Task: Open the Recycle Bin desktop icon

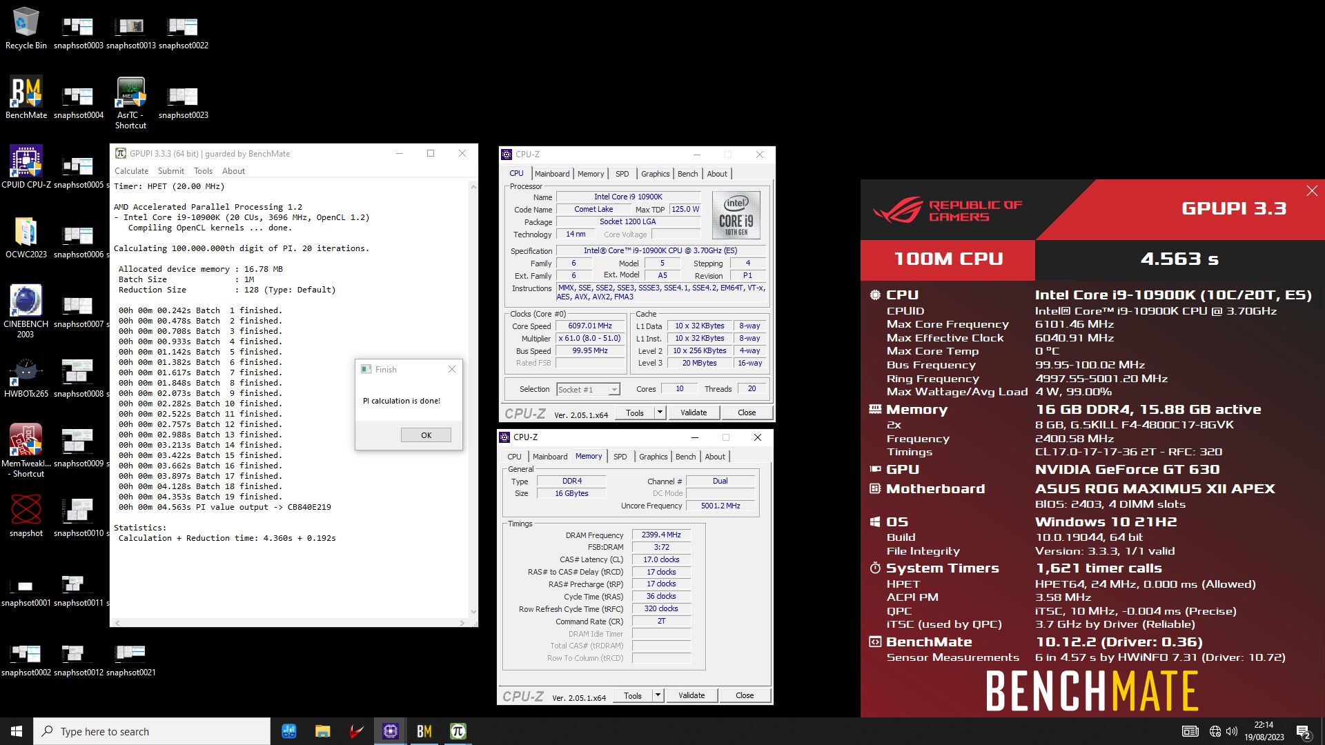Action: pos(26,29)
